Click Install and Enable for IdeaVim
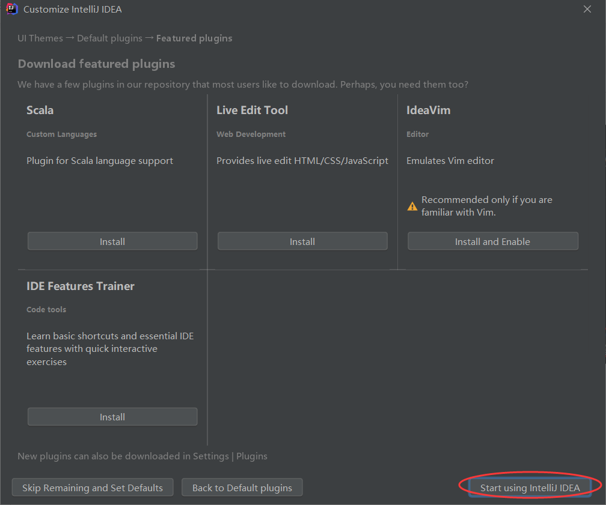 (493, 241)
